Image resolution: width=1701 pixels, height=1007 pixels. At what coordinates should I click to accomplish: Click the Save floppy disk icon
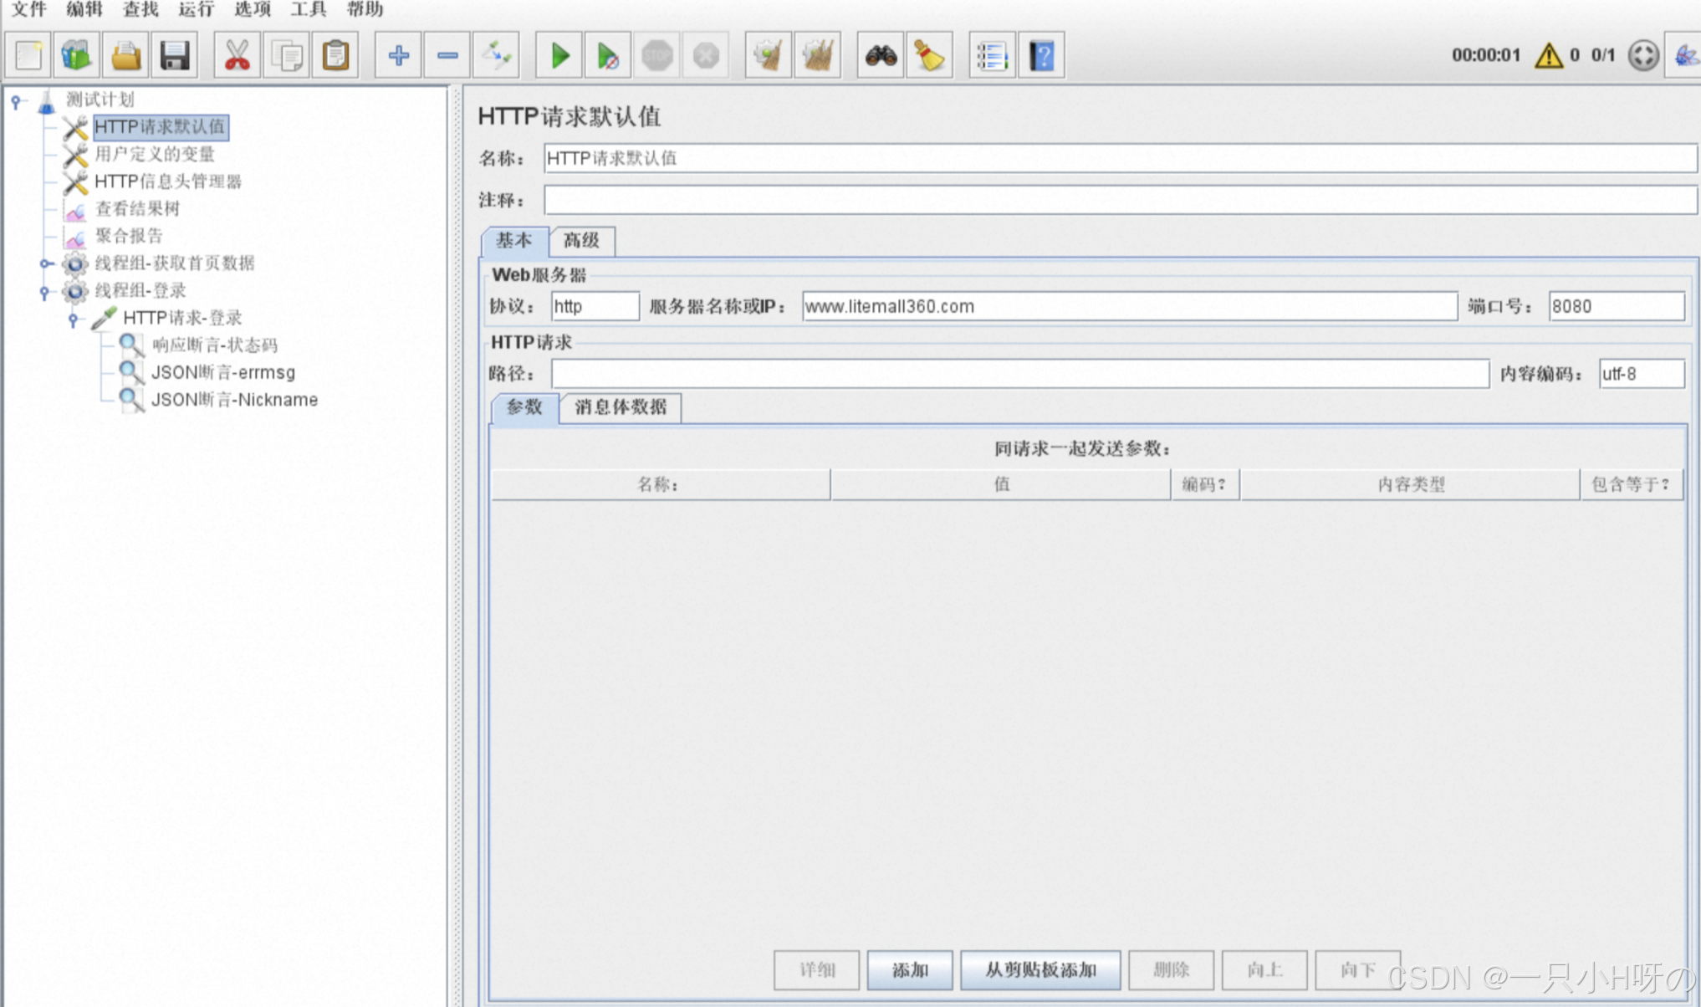click(x=174, y=56)
